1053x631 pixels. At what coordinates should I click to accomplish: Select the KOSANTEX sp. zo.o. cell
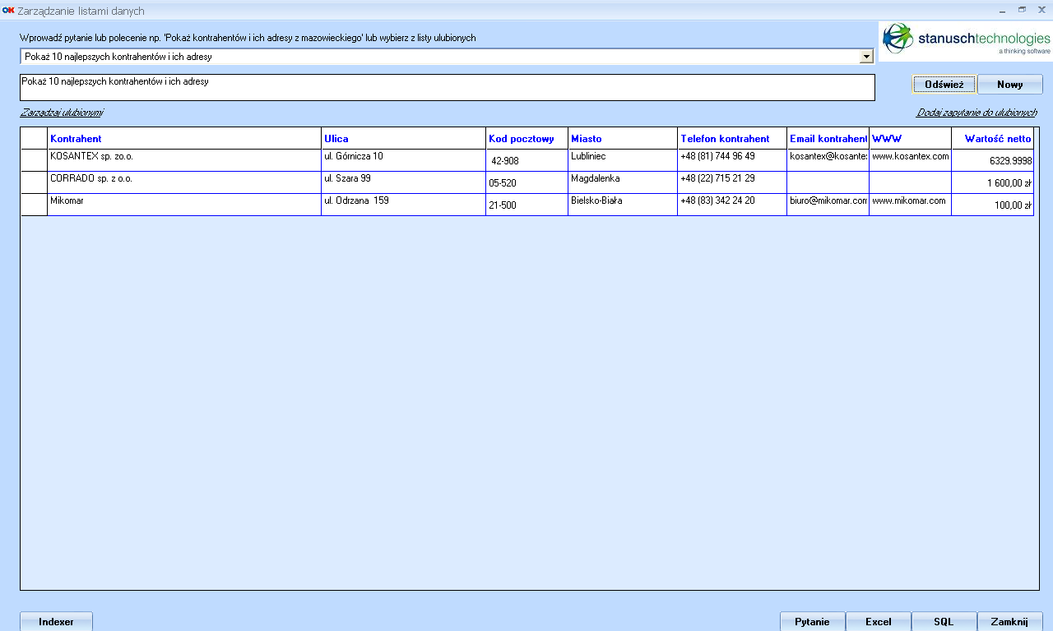(184, 160)
